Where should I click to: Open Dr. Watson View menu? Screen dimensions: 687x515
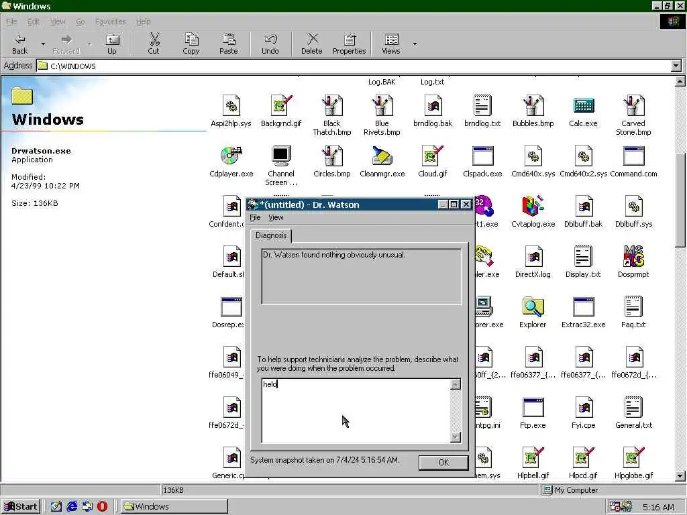[276, 217]
